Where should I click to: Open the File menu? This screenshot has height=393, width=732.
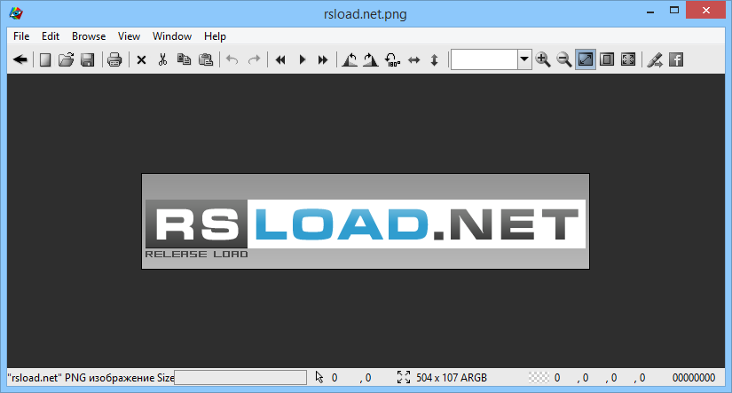(x=21, y=36)
